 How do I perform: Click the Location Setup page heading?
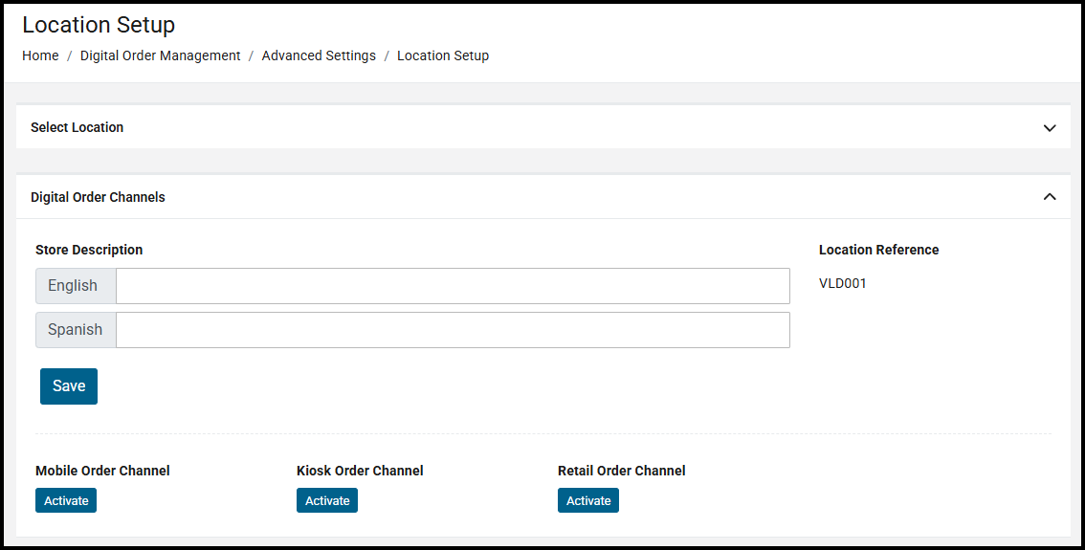[x=99, y=25]
